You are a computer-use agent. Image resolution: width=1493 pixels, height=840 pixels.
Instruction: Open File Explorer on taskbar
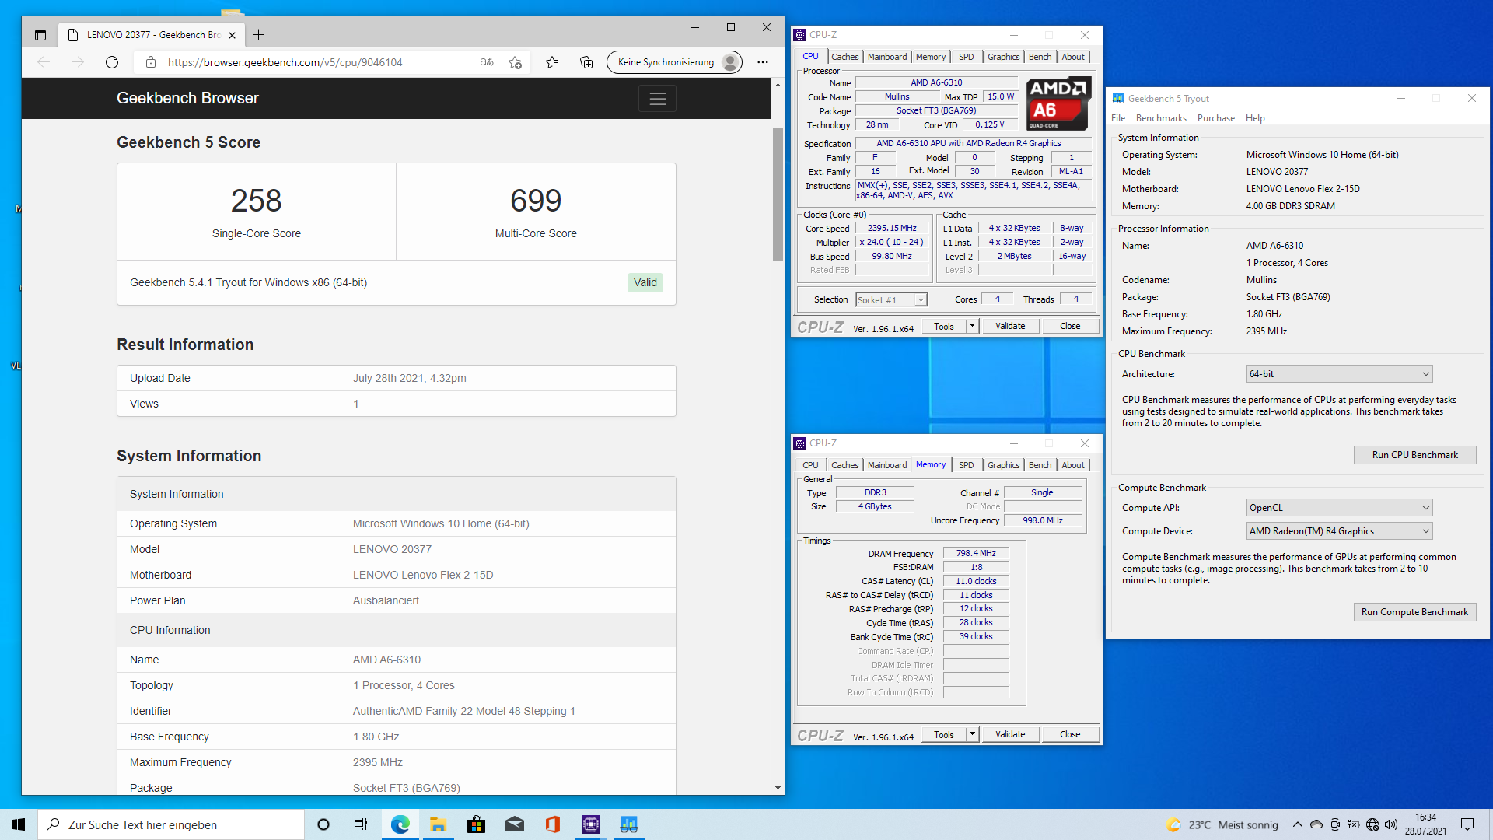pyautogui.click(x=438, y=824)
